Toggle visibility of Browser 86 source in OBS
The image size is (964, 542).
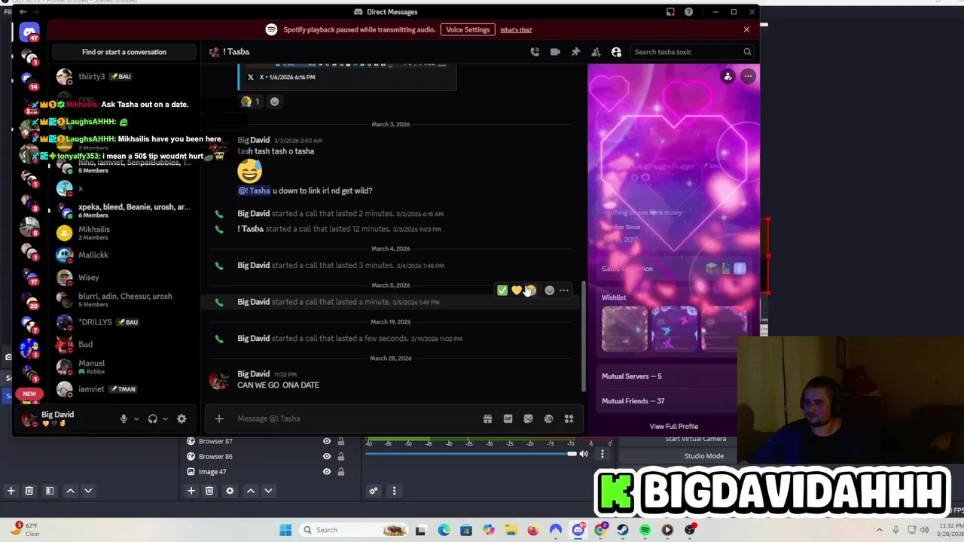(327, 456)
